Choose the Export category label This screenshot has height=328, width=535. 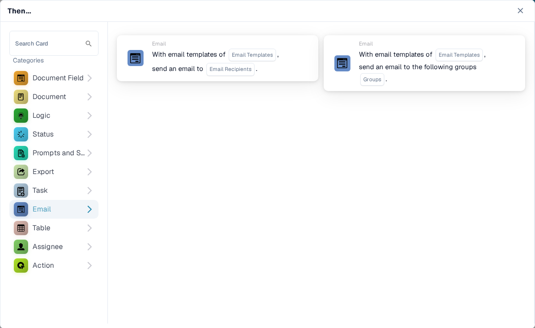pos(43,172)
